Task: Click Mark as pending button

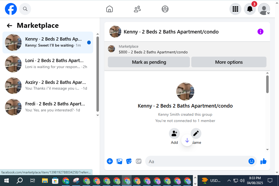Action: (149, 62)
